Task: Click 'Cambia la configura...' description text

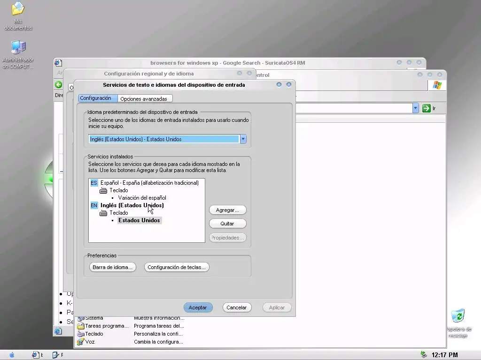Action: (158, 342)
